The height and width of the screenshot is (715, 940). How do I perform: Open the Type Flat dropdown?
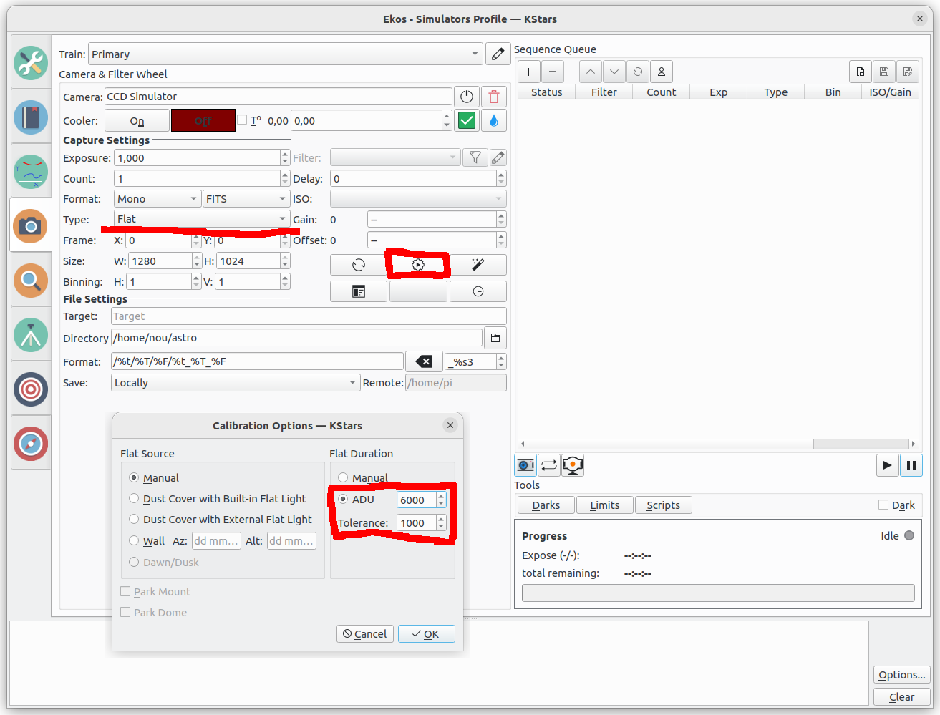201,219
